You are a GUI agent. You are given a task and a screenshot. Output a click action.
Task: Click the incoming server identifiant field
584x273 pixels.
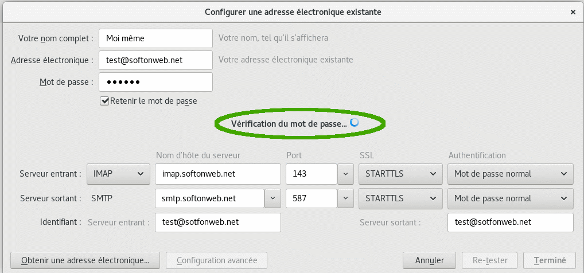point(217,223)
